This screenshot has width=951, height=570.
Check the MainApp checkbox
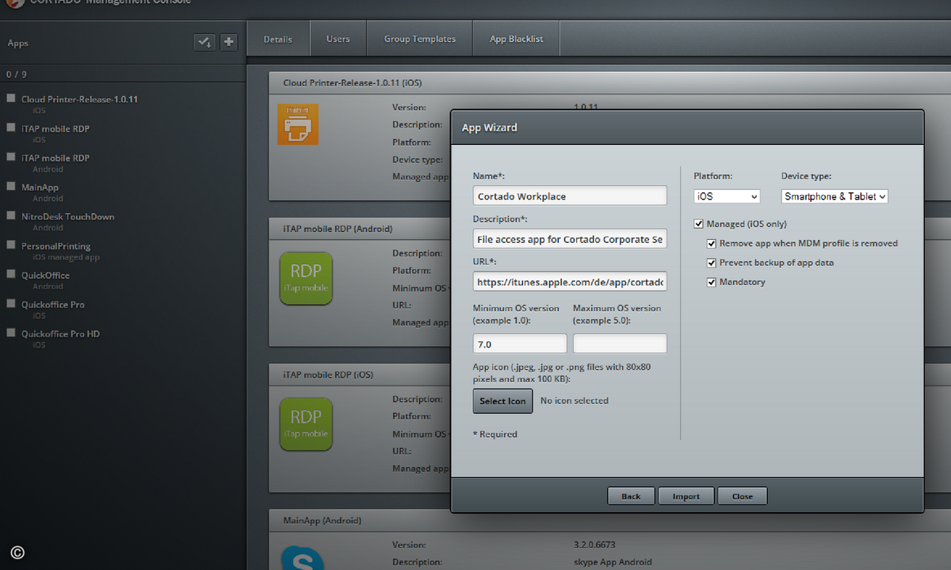(11, 186)
